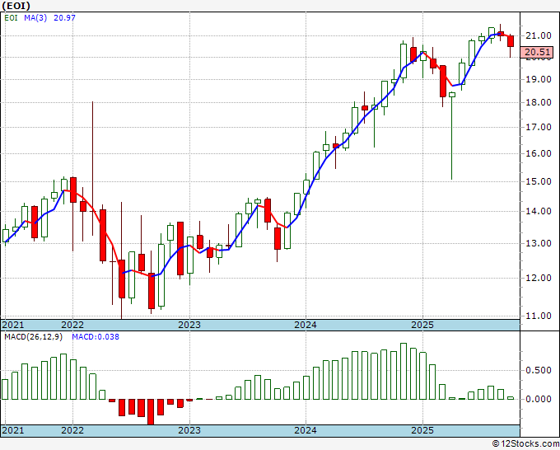Screen dimensions: 560x450
Task: Click the 15.00 price axis label
Action: [539, 181]
